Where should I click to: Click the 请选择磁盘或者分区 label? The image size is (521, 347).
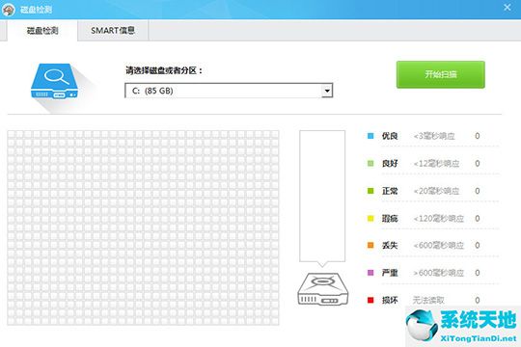pos(164,70)
